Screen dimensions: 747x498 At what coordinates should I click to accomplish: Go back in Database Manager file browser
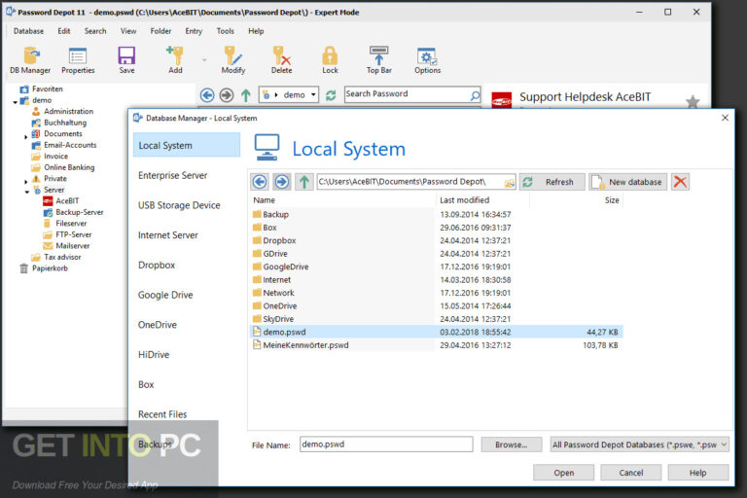pos(260,182)
